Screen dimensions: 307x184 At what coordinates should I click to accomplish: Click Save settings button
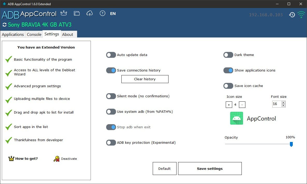point(210,169)
